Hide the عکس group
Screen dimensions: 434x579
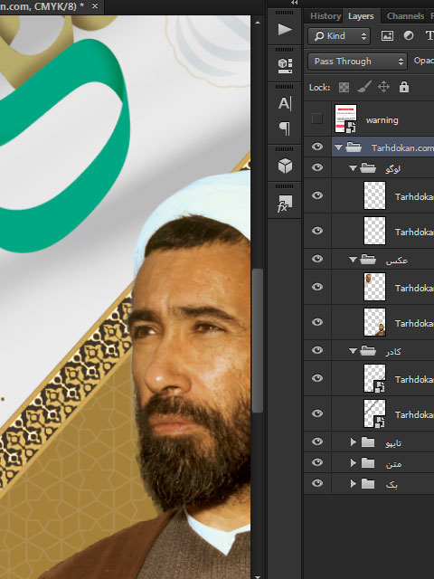[x=317, y=259]
